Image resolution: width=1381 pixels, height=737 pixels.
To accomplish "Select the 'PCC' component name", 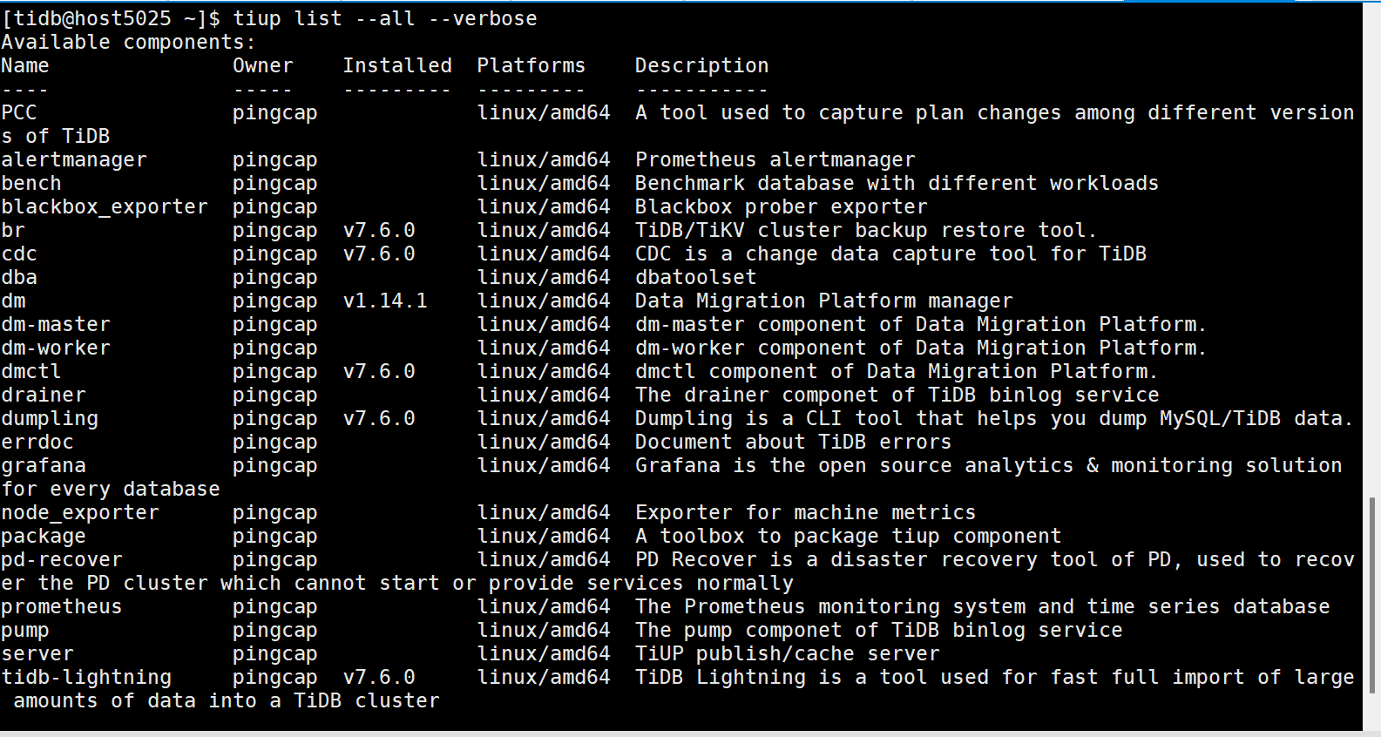I will point(19,112).
